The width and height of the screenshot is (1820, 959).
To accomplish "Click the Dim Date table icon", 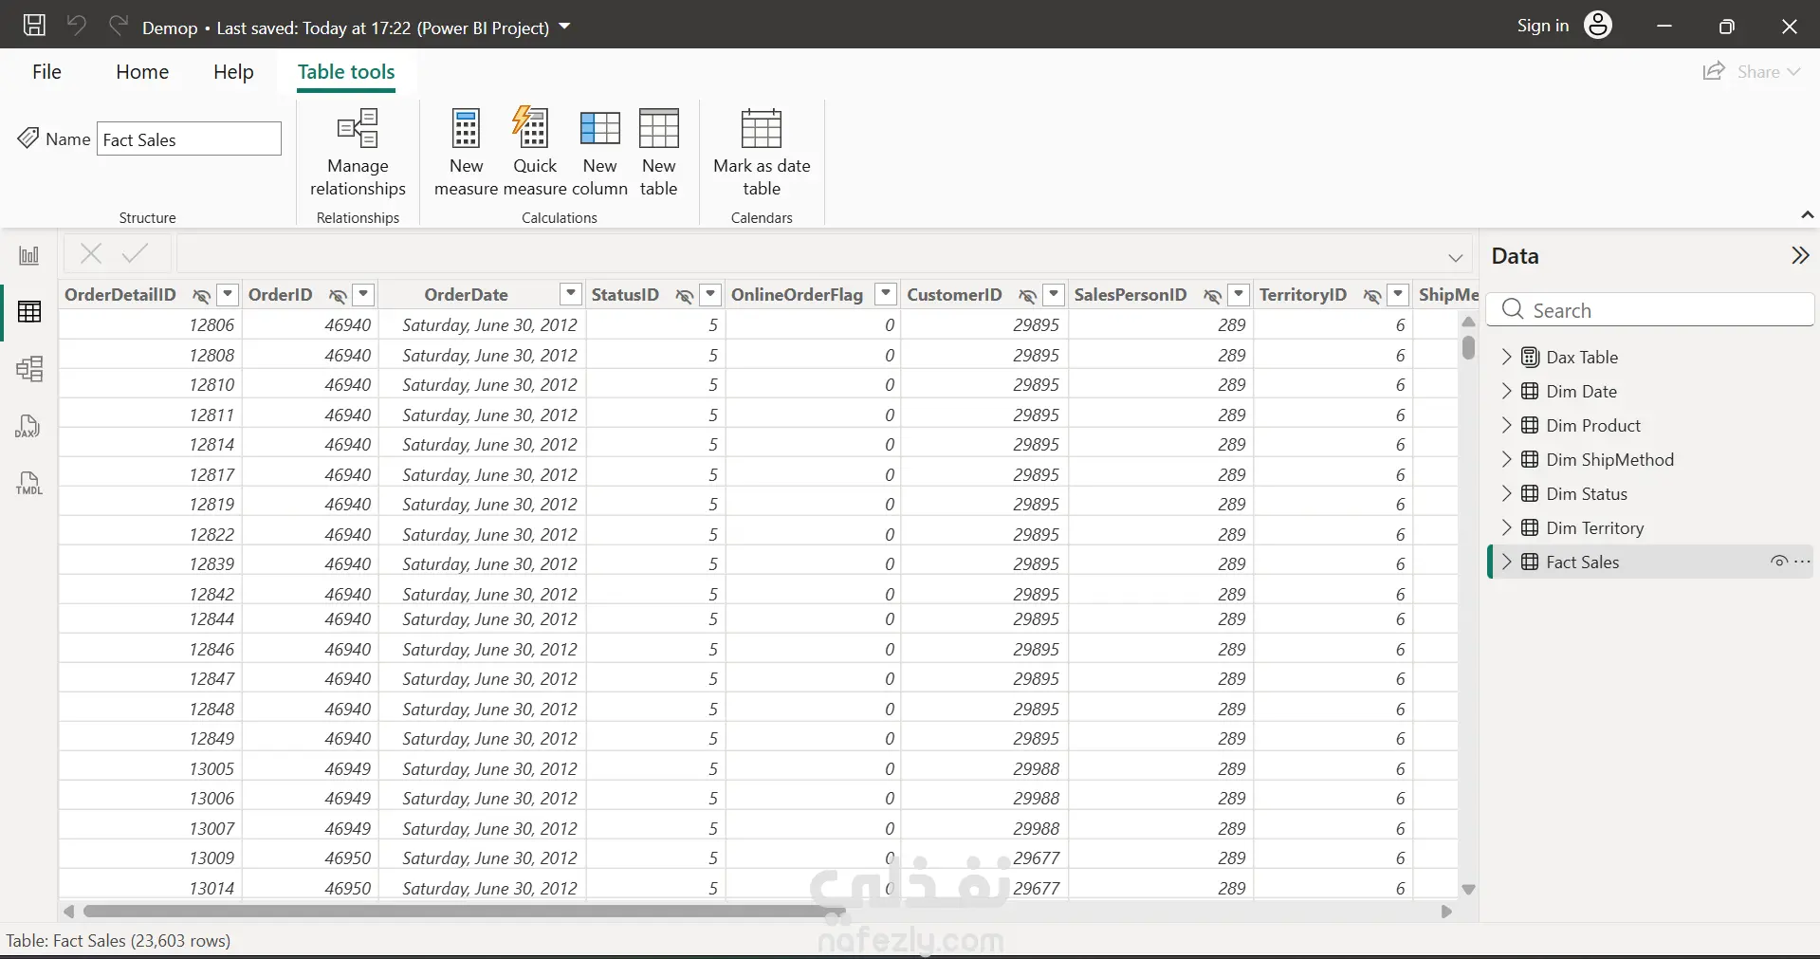I will pyautogui.click(x=1530, y=392).
